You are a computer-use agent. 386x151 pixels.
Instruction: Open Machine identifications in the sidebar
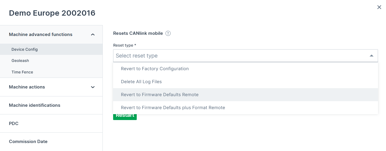[x=35, y=105]
